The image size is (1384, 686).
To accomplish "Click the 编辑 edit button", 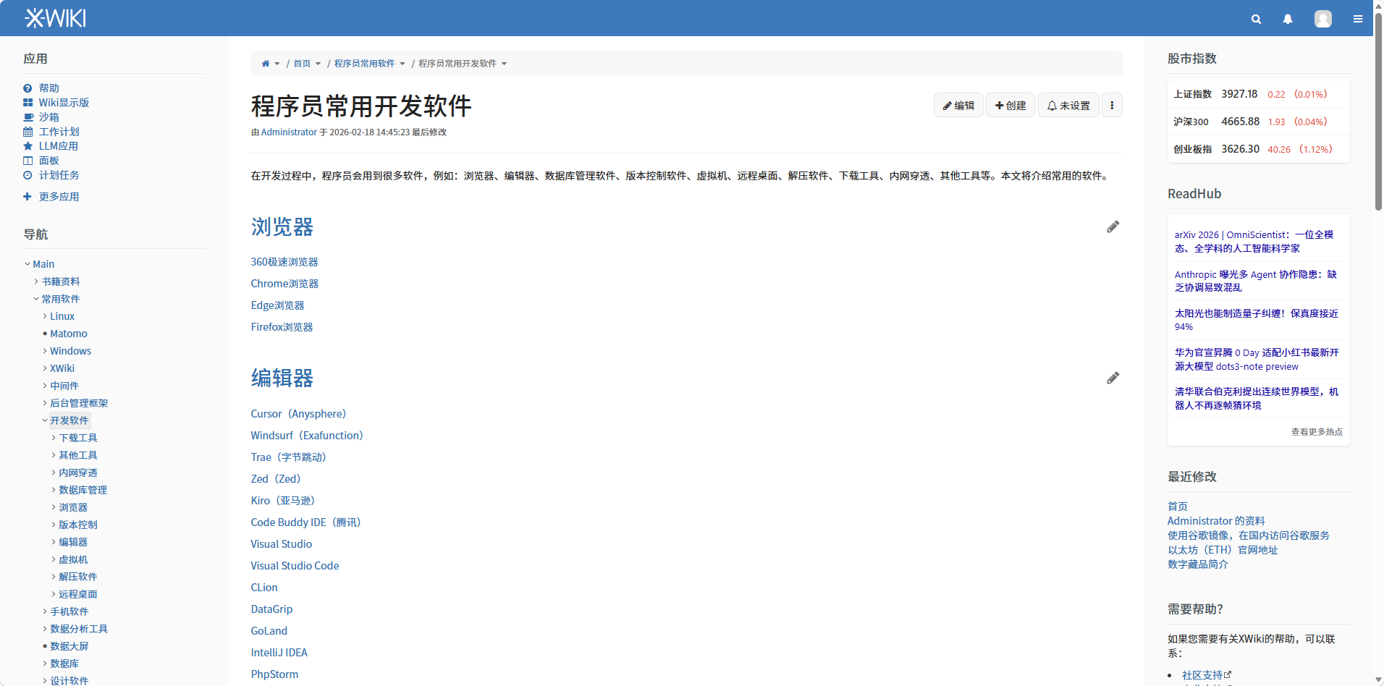I will 958,106.
